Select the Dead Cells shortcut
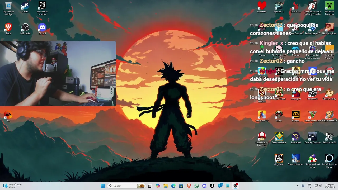This screenshot has width=338, height=190. pos(295,7)
